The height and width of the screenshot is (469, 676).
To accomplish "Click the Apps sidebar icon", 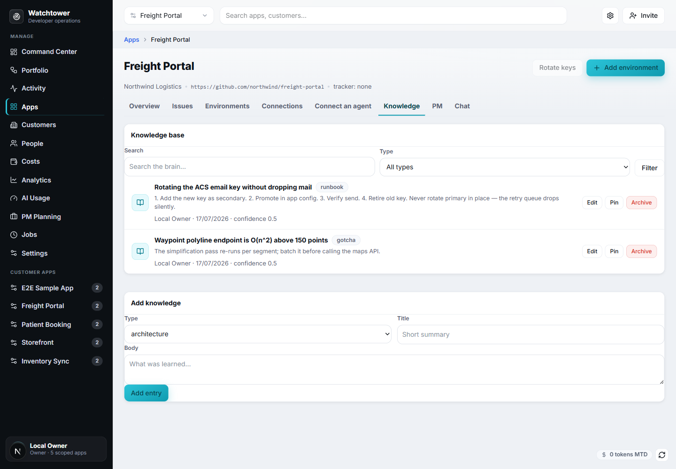I will click(14, 107).
